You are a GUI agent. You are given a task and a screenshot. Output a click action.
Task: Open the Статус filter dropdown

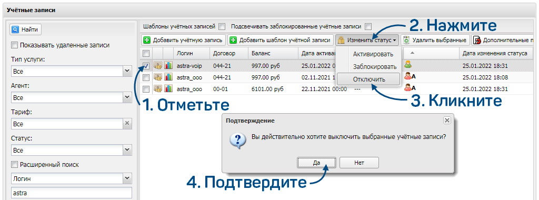click(127, 150)
